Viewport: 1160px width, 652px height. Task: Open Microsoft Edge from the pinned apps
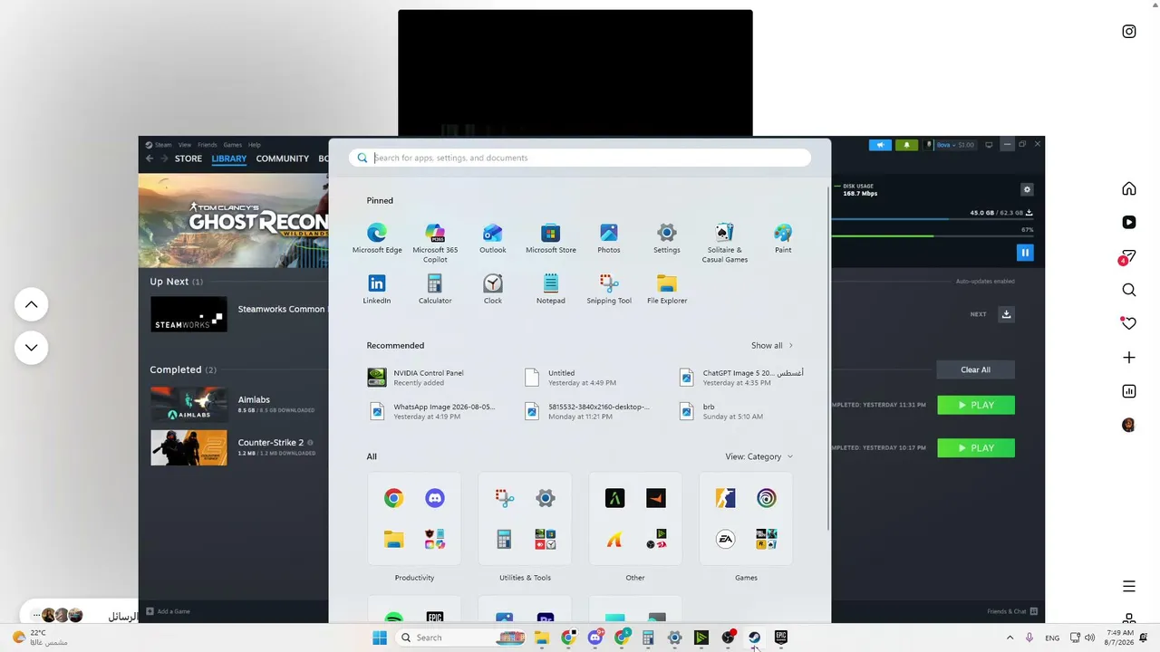(377, 238)
